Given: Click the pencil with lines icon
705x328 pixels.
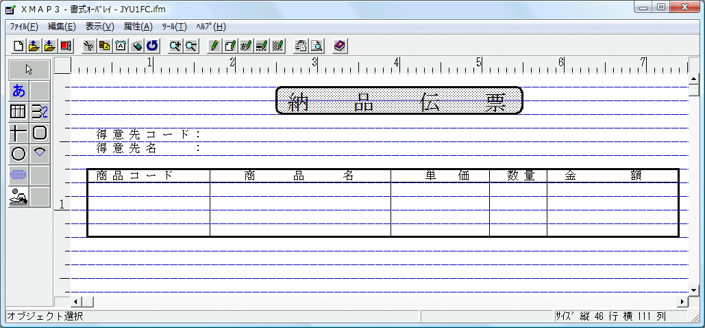Looking at the screenshot, I should point(262,45).
